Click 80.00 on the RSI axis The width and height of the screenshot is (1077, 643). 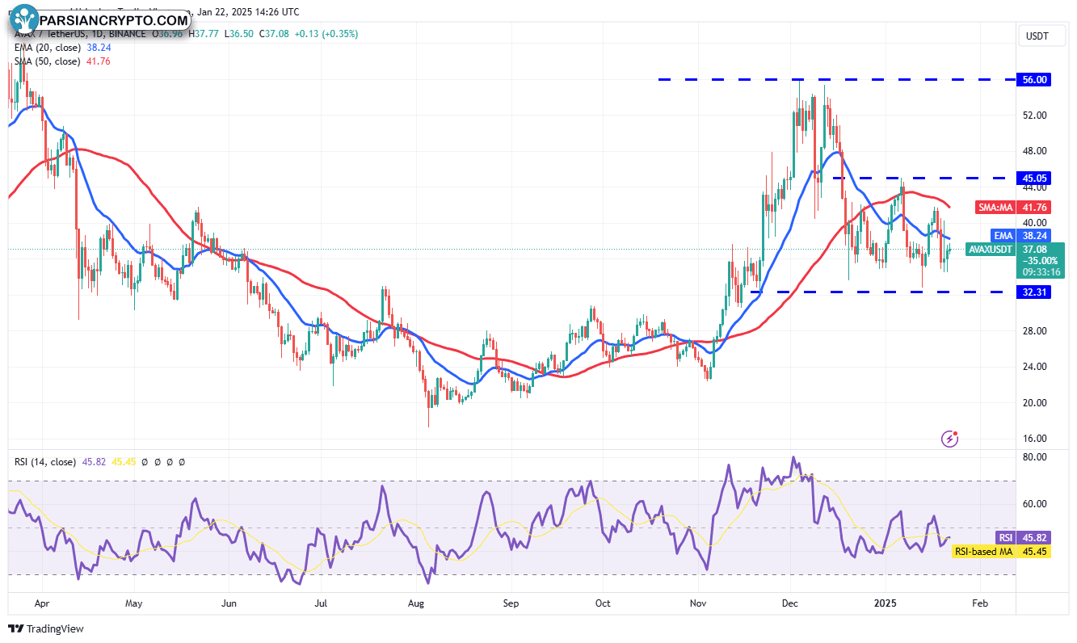[1035, 457]
